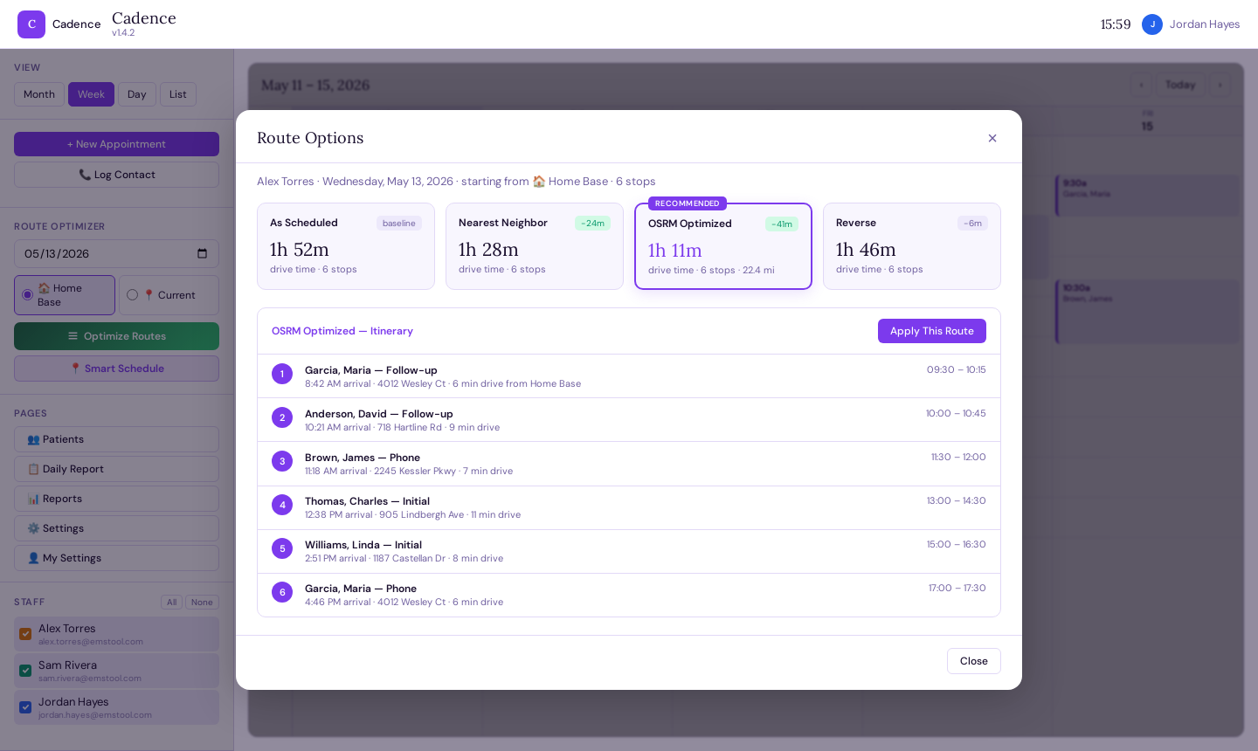Open the Settings page
The image size is (1258, 751).
point(116,528)
